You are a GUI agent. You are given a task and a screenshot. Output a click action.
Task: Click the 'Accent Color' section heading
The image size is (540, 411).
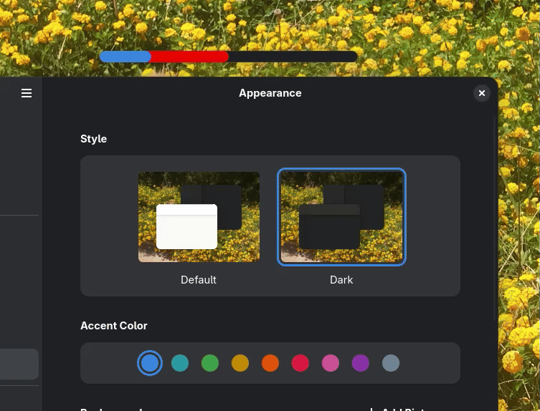click(x=113, y=326)
